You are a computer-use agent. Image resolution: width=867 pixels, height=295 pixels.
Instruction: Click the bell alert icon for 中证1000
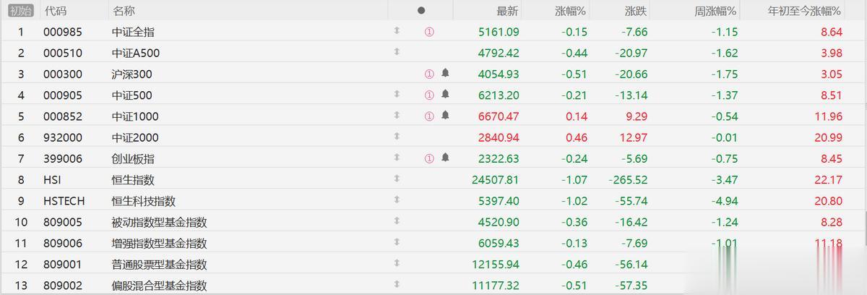445,115
